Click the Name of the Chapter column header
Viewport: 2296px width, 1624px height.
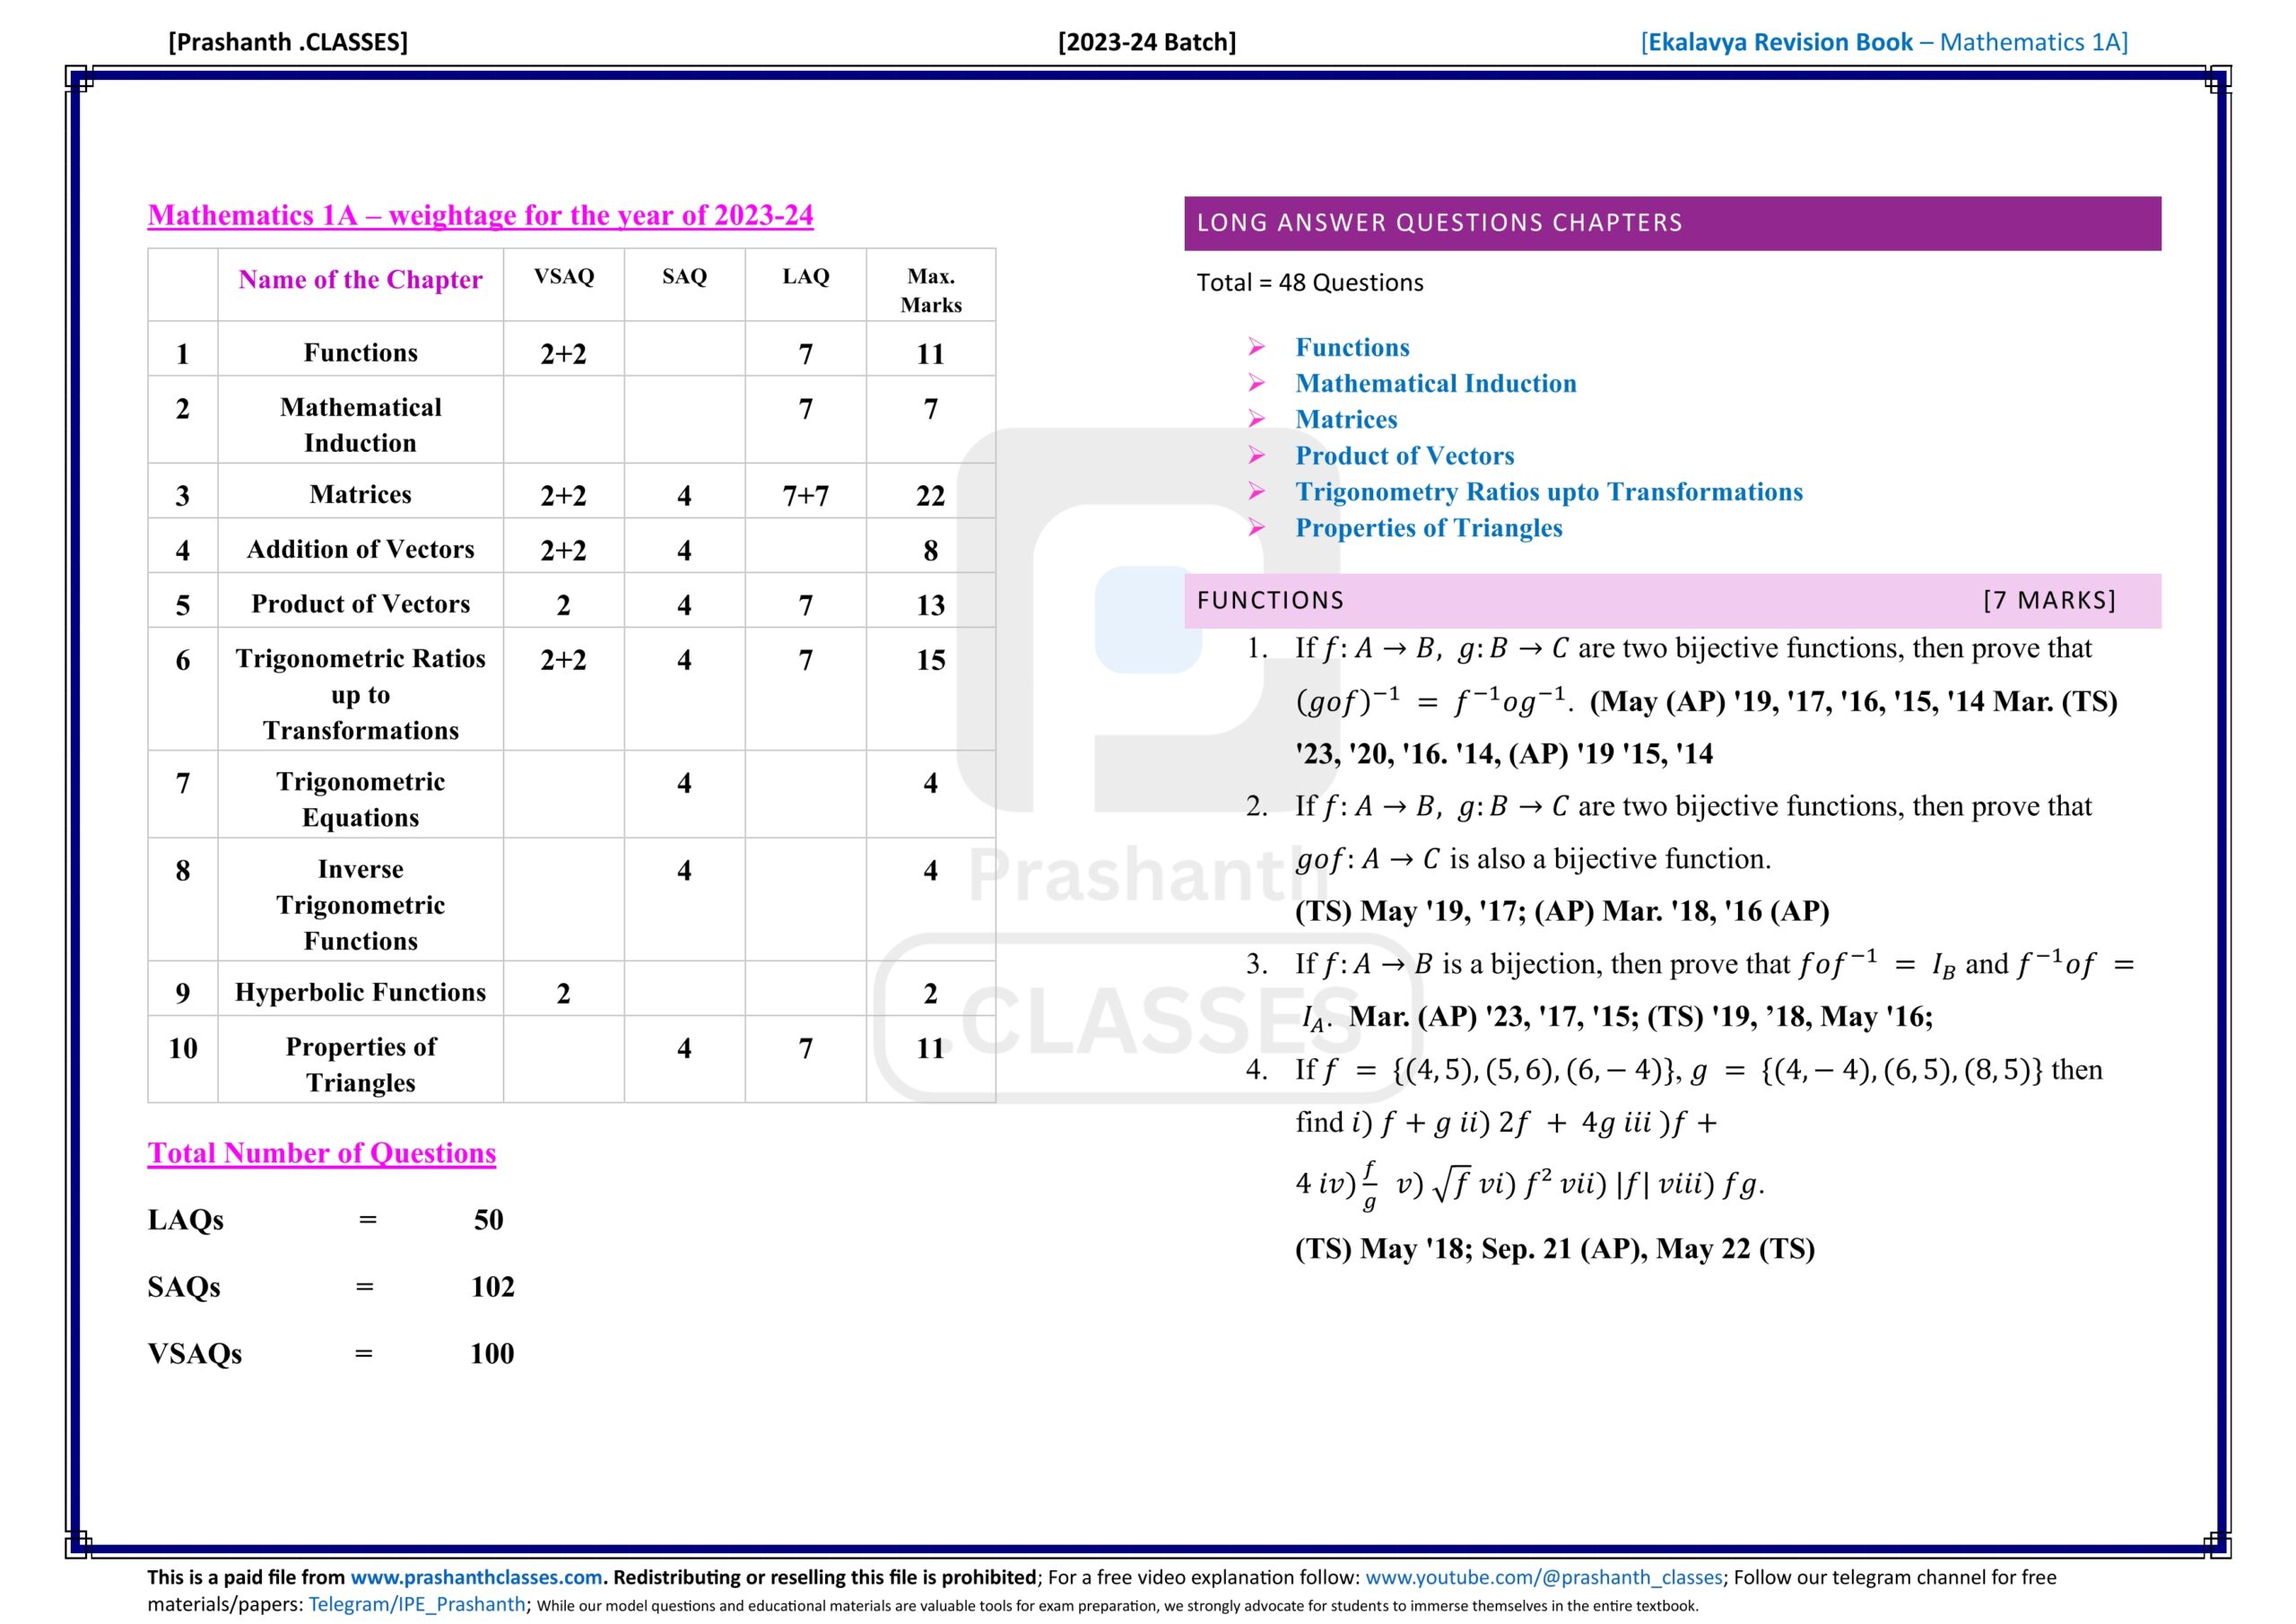[x=360, y=279]
